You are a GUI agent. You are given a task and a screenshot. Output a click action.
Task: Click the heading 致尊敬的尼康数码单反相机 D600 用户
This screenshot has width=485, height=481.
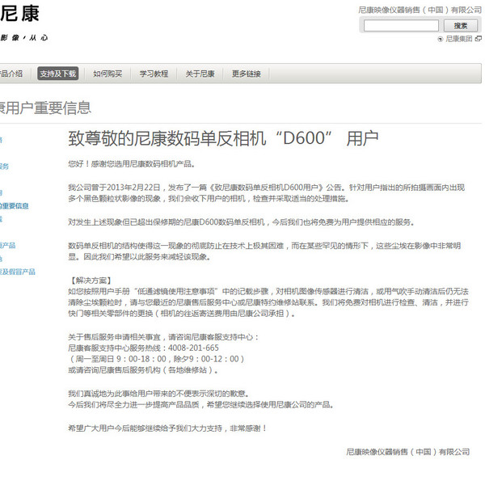pos(223,138)
